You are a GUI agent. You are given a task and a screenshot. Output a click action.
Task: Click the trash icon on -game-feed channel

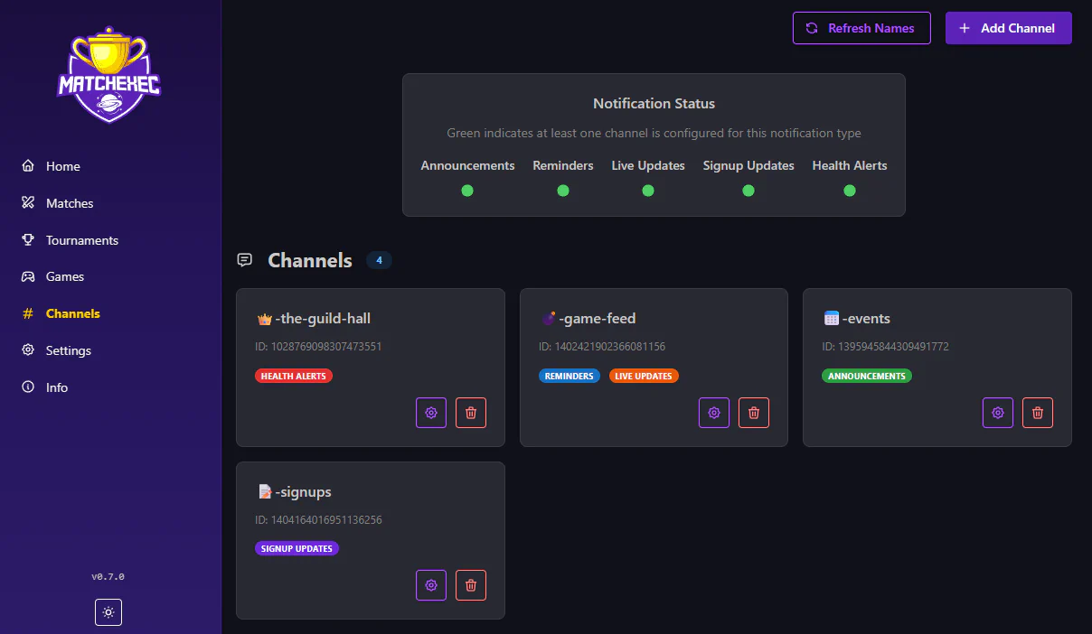tap(753, 413)
